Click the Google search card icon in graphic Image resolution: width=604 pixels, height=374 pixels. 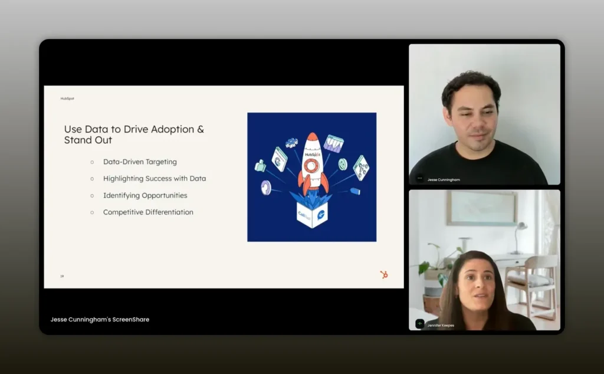pyautogui.click(x=279, y=159)
